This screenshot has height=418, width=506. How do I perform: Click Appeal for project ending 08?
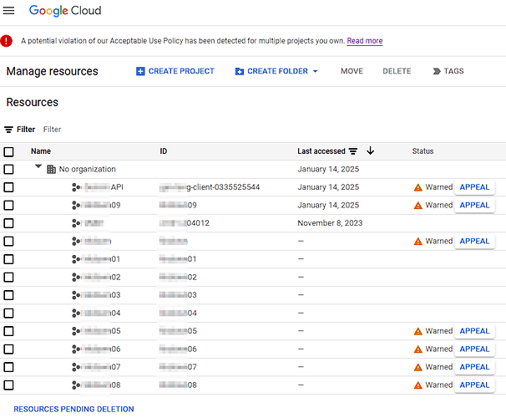click(x=474, y=385)
